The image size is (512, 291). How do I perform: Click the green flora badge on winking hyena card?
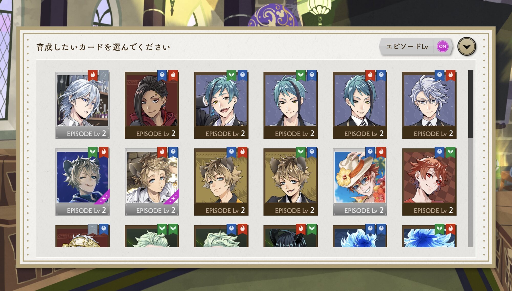click(93, 152)
